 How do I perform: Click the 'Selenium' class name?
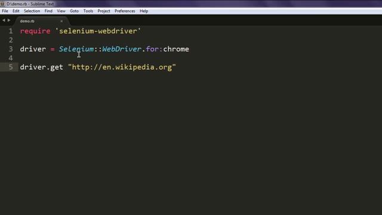76,49
